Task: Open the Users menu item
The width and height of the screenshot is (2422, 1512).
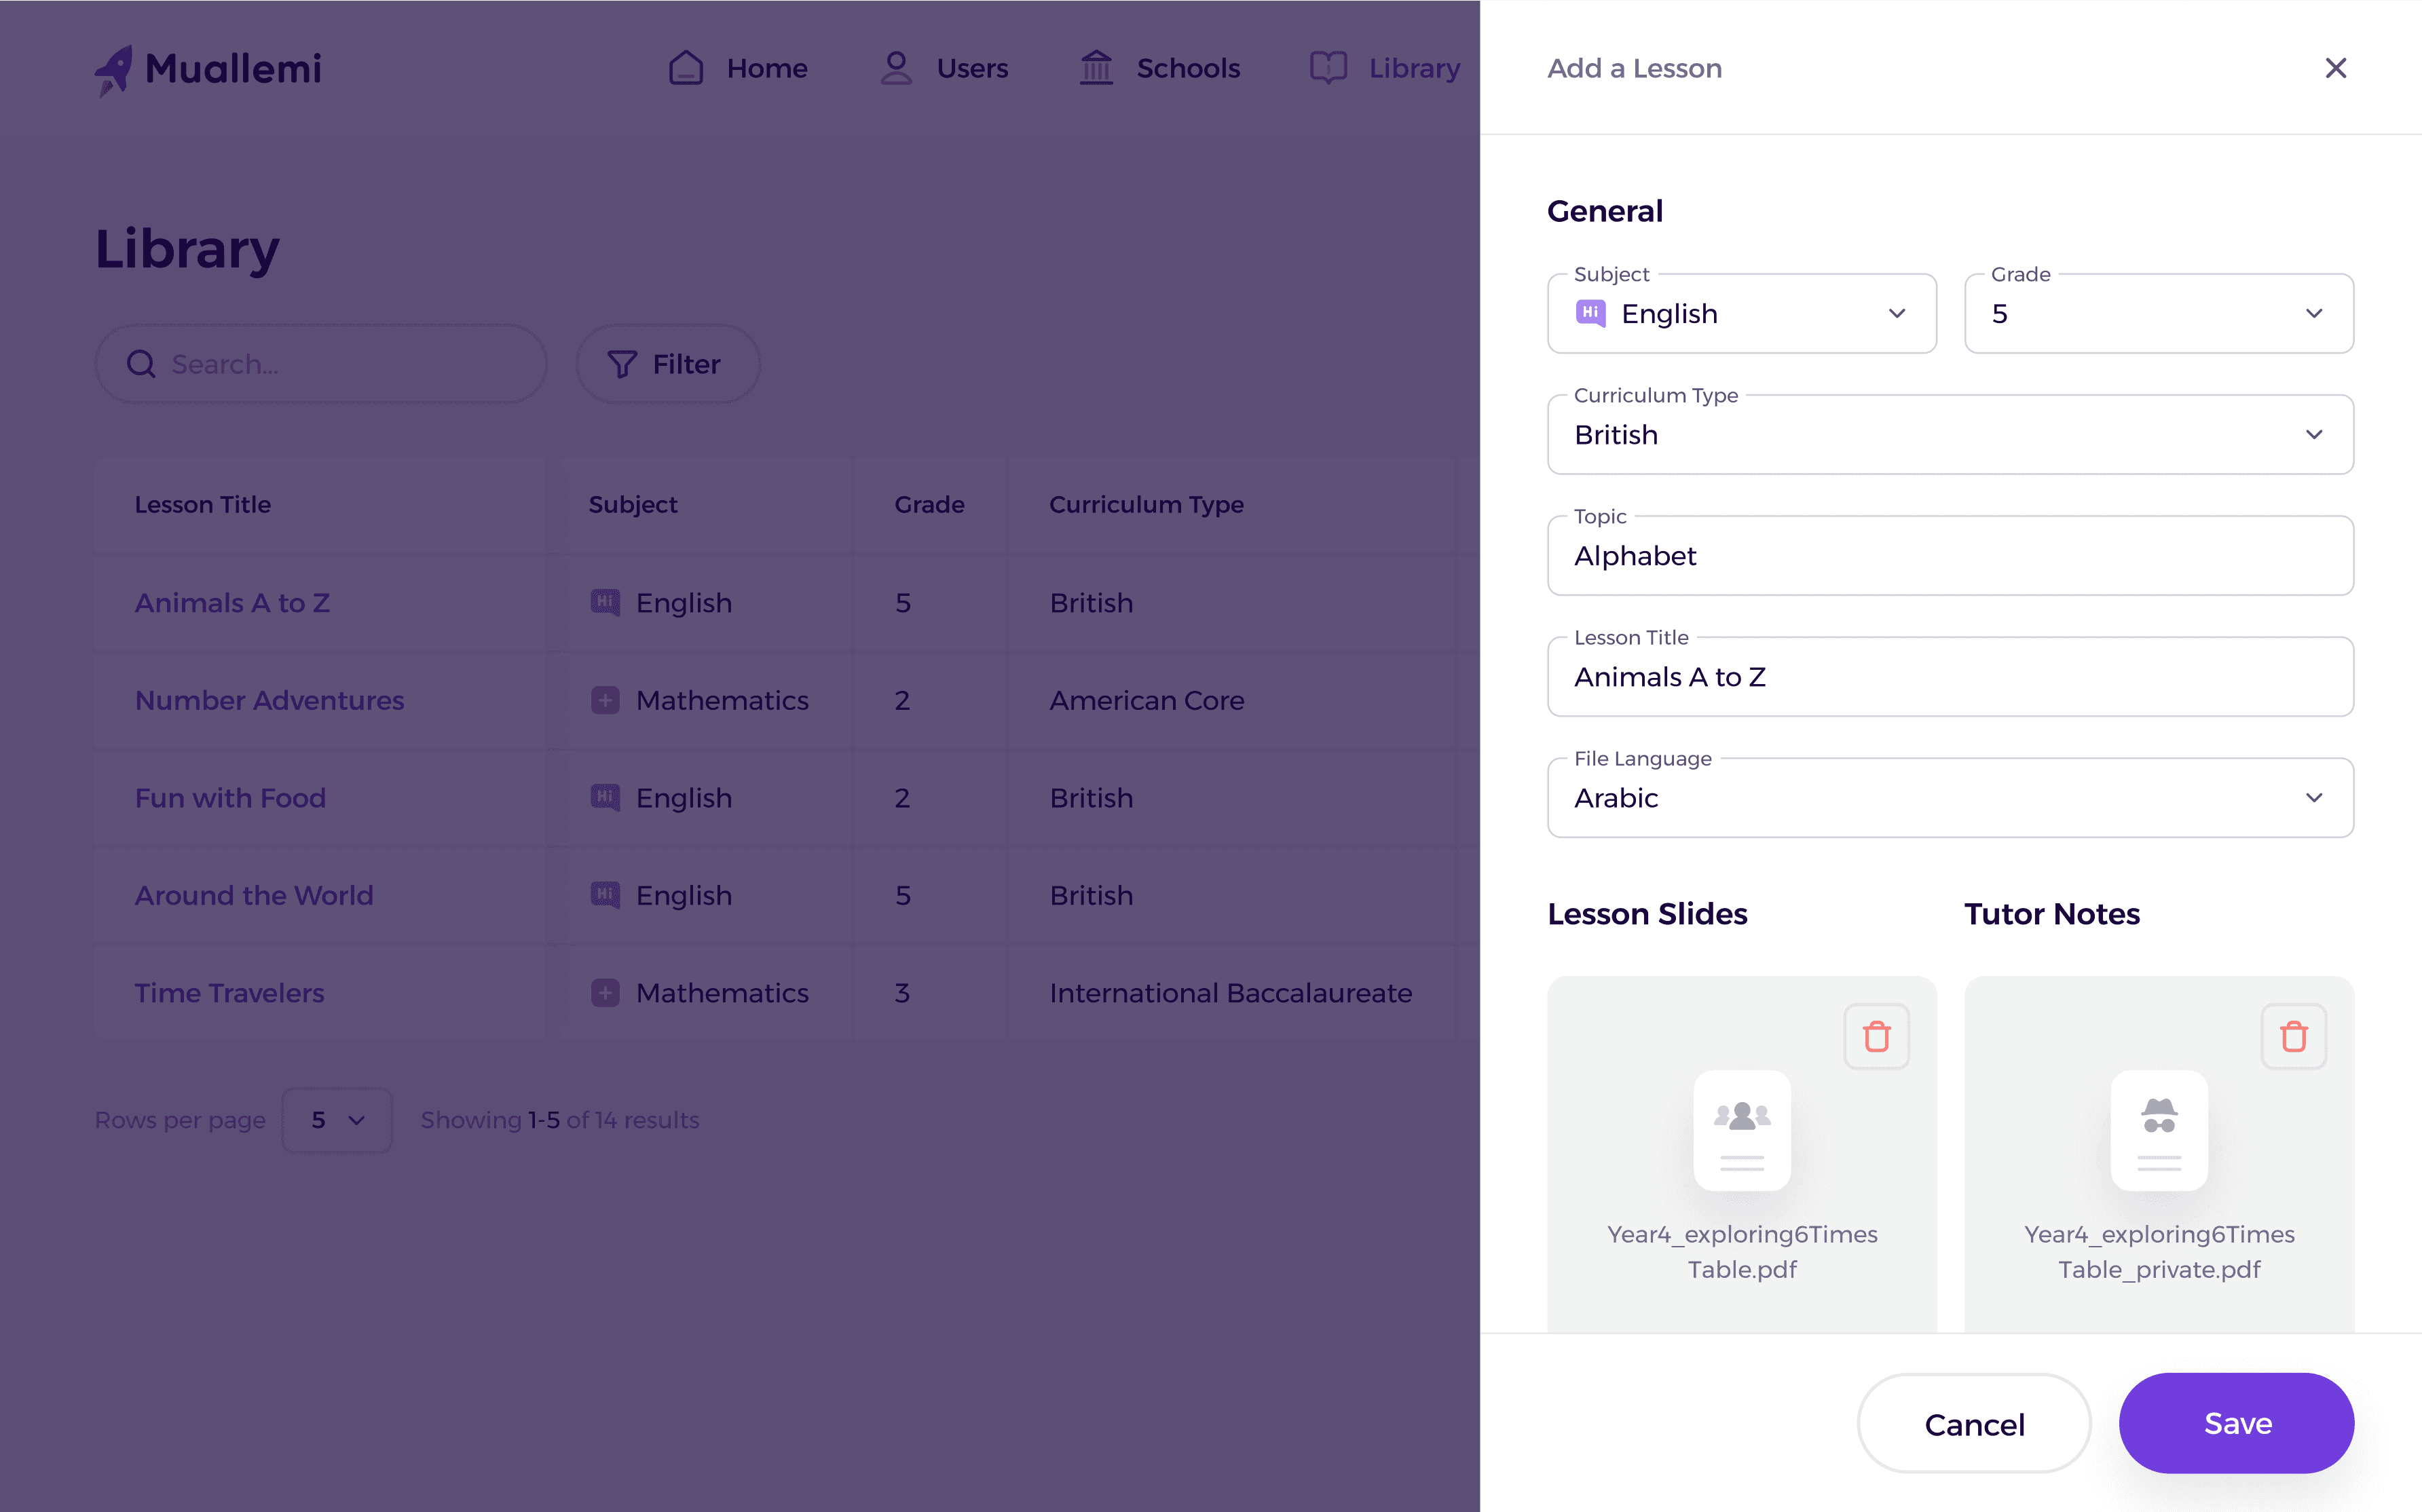Action: tap(944, 68)
